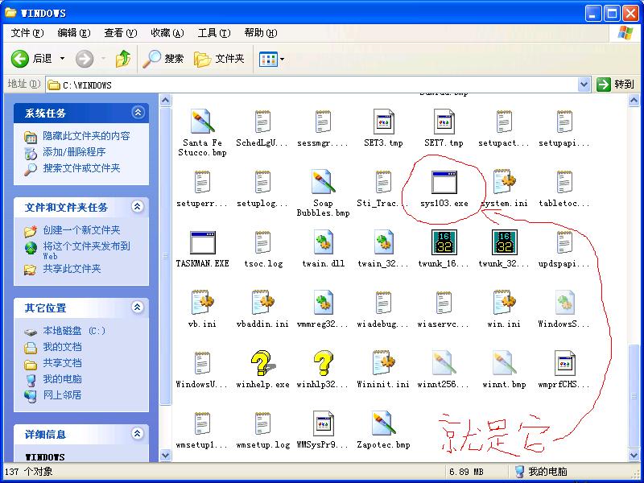Screen dimensions: 644x483
Task: Select the twain.dll file icon
Action: [x=324, y=242]
